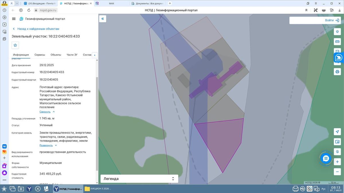Image resolution: width=344 pixels, height=193 pixels.
Task: Zoom out the map with minus button
Action: pyautogui.click(x=337, y=172)
